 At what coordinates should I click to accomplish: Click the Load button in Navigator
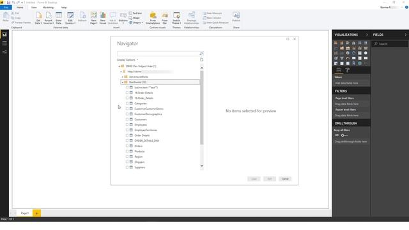coord(254,179)
